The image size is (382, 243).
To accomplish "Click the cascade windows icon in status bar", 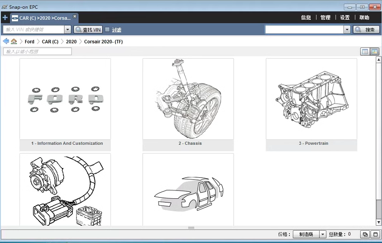I will tap(365, 234).
